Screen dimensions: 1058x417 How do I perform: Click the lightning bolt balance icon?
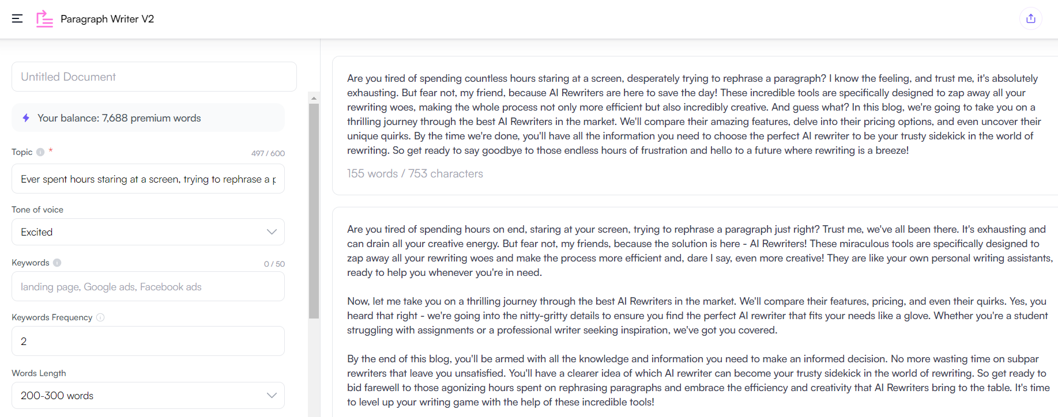[x=26, y=118]
